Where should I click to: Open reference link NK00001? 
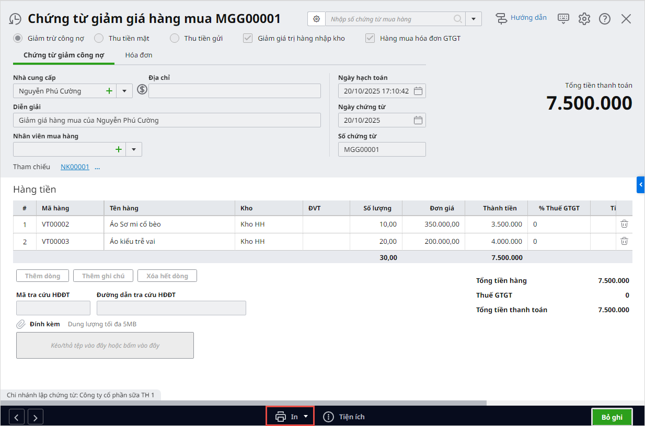pos(75,167)
